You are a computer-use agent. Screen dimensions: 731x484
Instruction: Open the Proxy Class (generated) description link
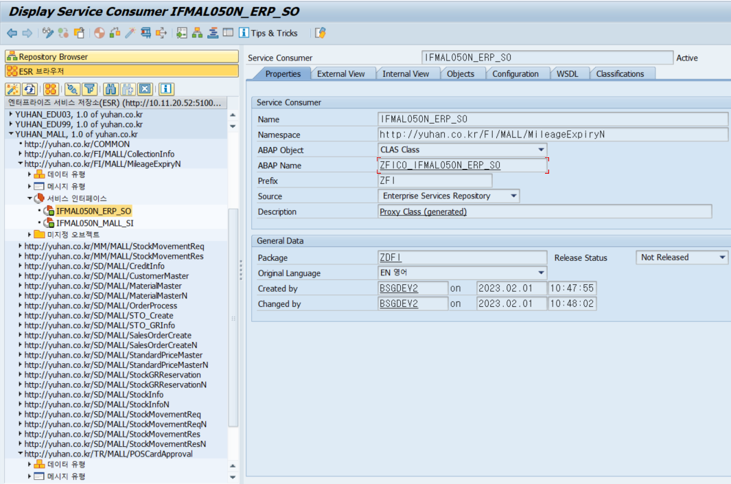point(423,211)
